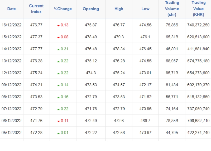This screenshot has height=151, width=211.
Task: Click the Trading Value (KHR) header
Action: click(198, 9)
